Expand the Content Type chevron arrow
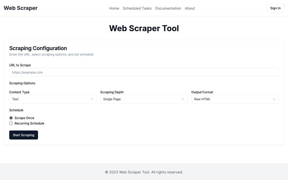The width and height of the screenshot is (288, 180). click(x=92, y=99)
